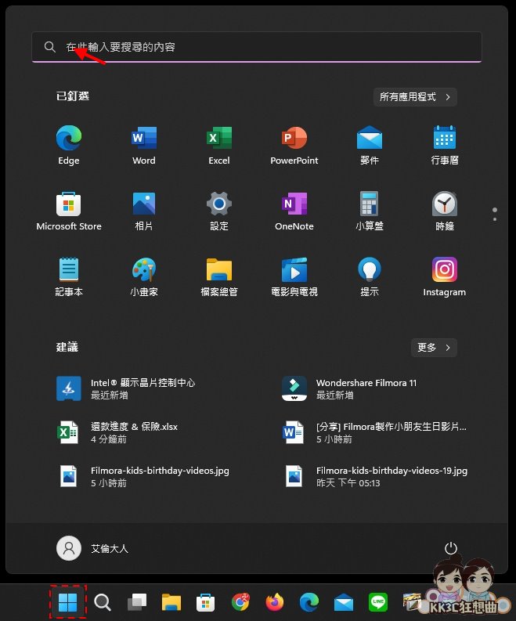
Task: Launch the 記事本 notepad app
Action: [x=68, y=276]
